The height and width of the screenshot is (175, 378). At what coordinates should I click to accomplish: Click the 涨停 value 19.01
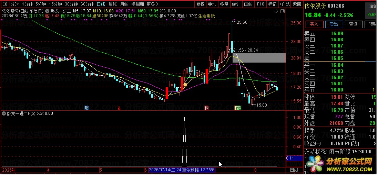(337, 97)
